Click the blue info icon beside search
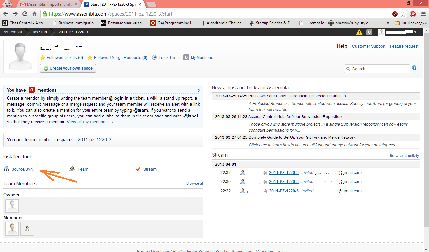This screenshot has height=252, width=429. [414, 68]
